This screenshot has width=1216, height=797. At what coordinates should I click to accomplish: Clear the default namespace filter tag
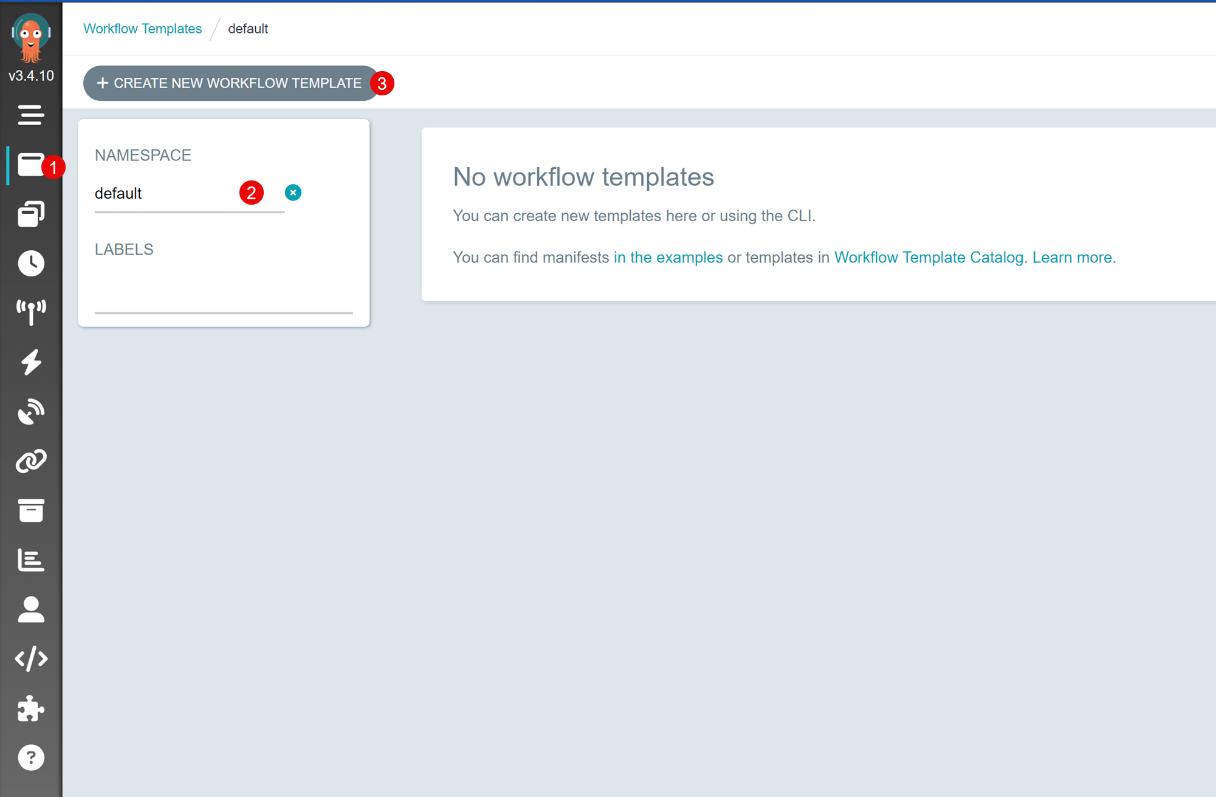coord(294,192)
